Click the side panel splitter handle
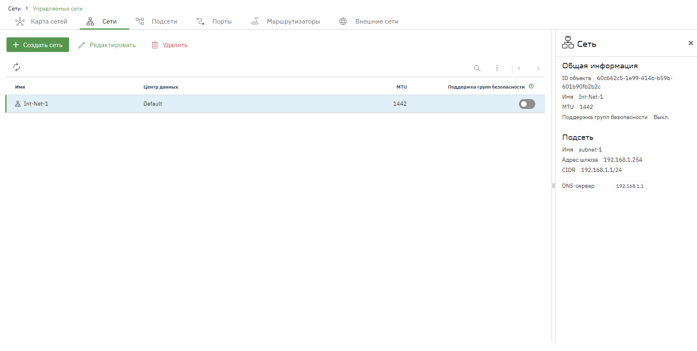Screen dimensions: 697x351 click(x=553, y=186)
